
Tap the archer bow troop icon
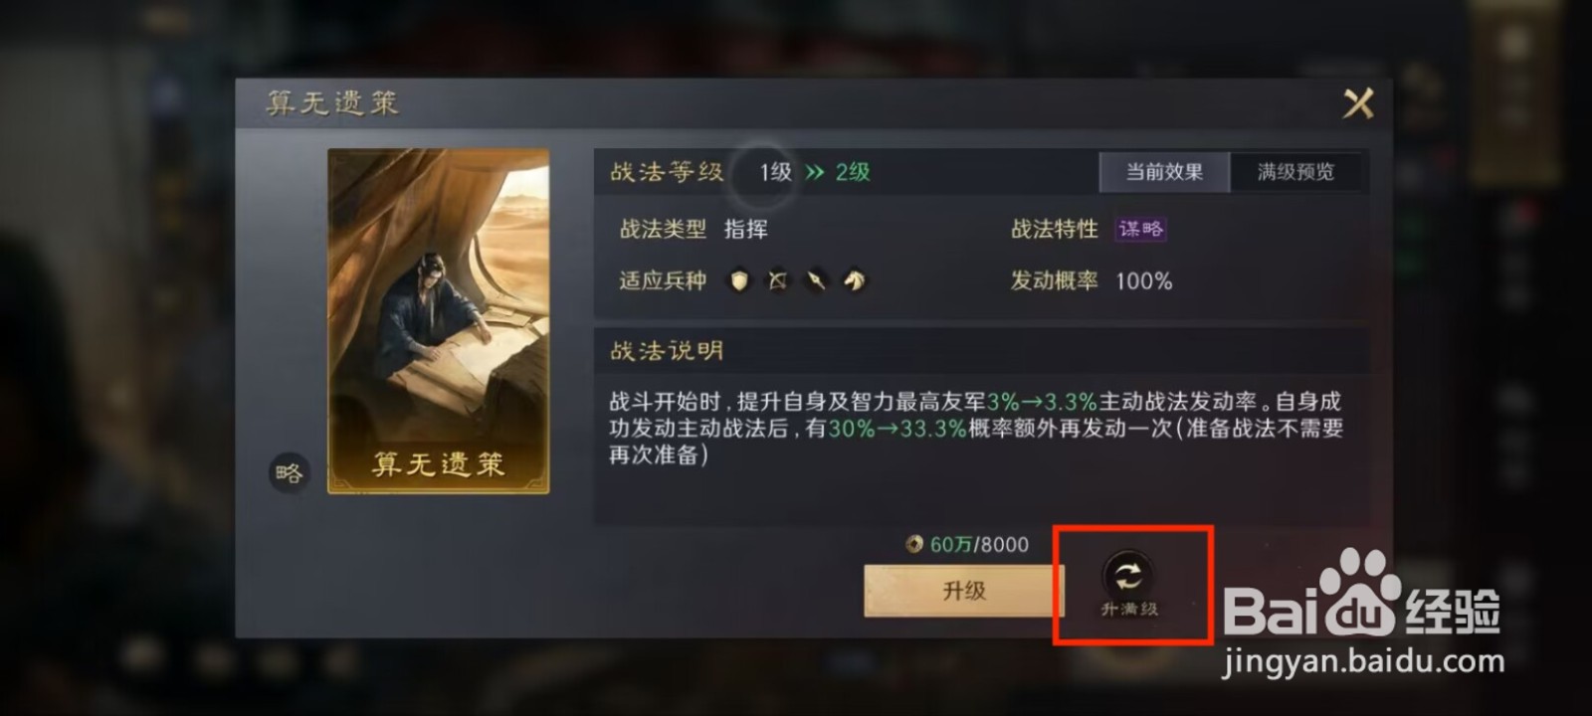coord(777,281)
